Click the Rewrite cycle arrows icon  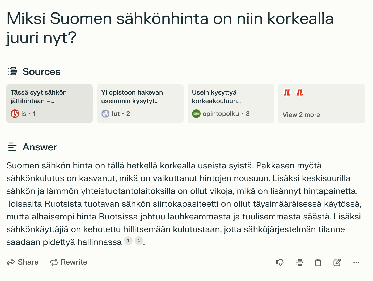click(54, 262)
